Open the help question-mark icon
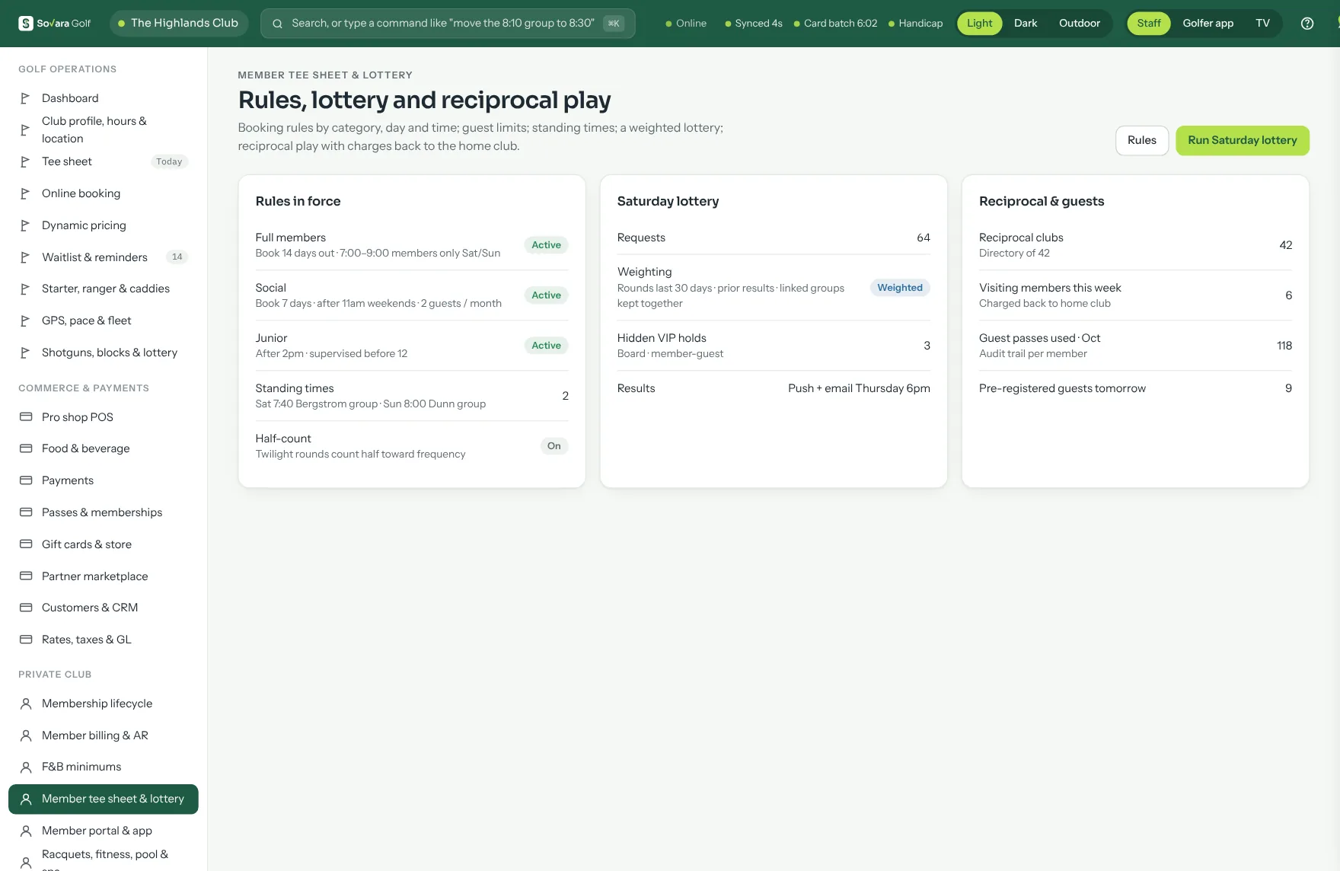 tap(1307, 24)
